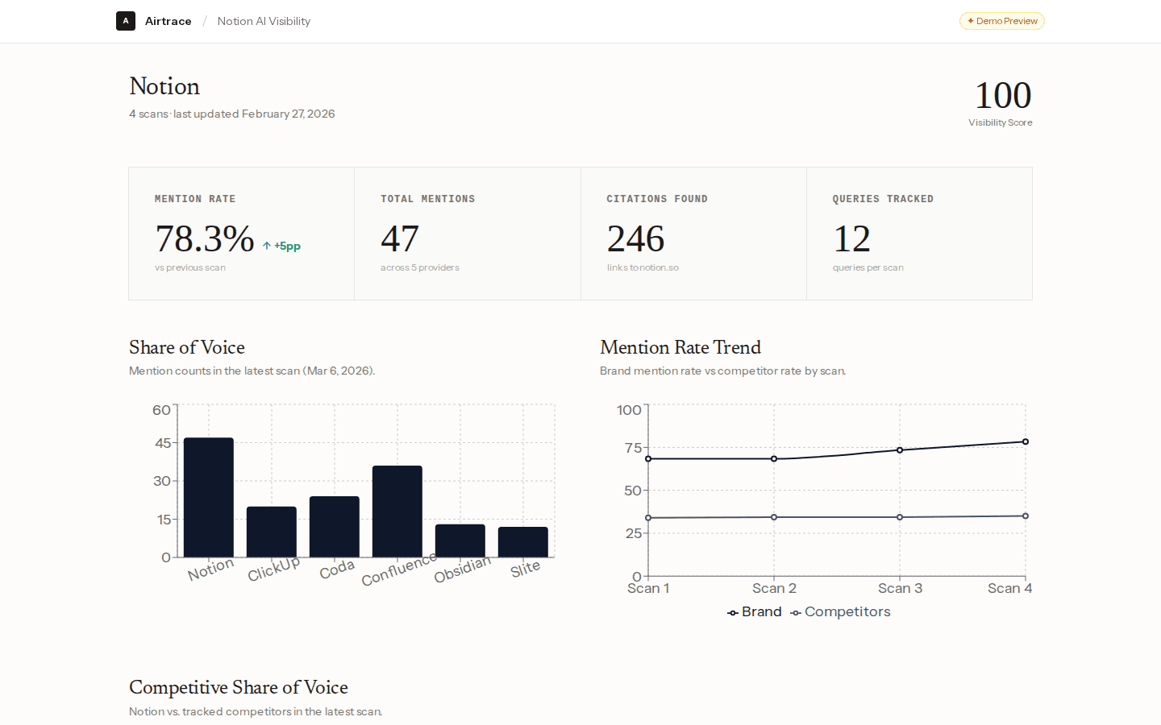Toggle the Brand series in chart legend

tap(753, 611)
